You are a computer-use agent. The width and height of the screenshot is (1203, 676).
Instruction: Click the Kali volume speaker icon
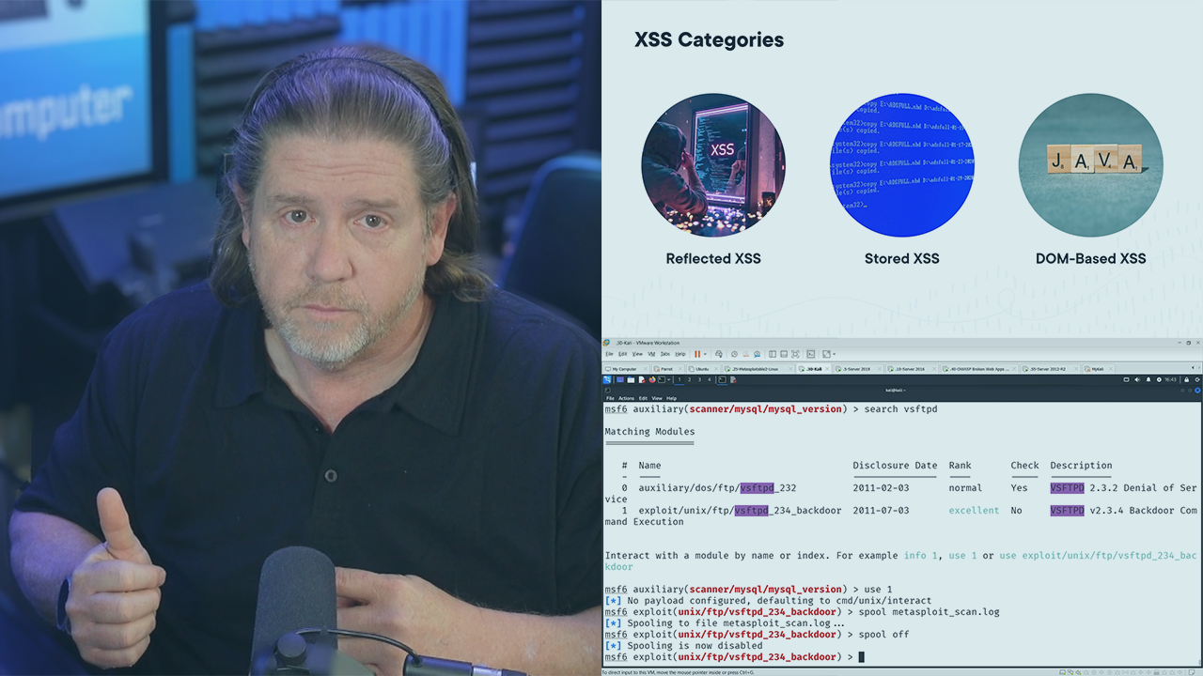tap(1137, 379)
